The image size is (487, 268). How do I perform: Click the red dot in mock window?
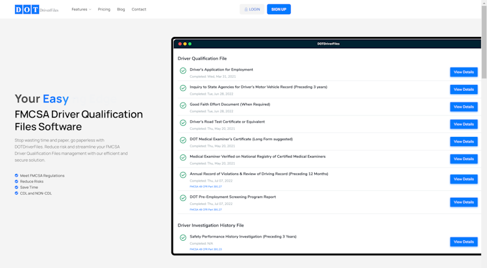point(180,43)
